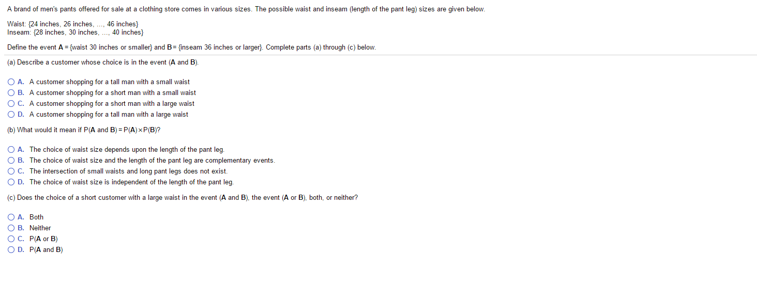Click the part (a) question prompt text
The width and height of the screenshot is (757, 300).
tap(103, 62)
